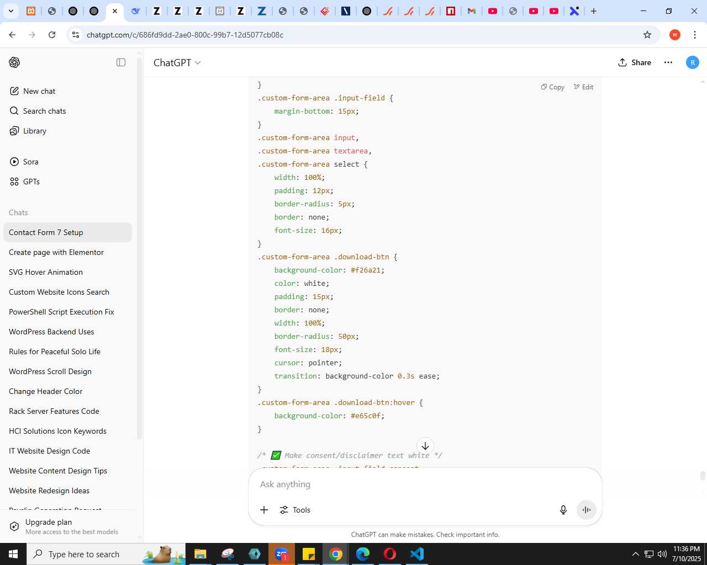707x565 pixels.
Task: Open the three-dot conversation options menu
Action: tap(668, 62)
